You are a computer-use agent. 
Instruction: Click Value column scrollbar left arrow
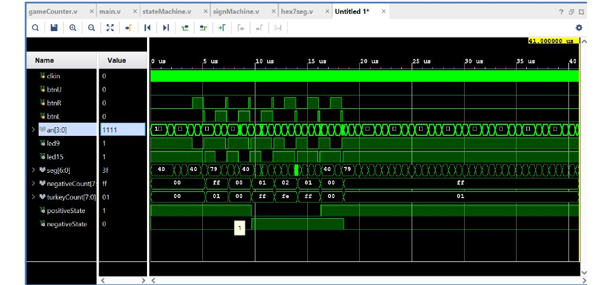[x=103, y=280]
